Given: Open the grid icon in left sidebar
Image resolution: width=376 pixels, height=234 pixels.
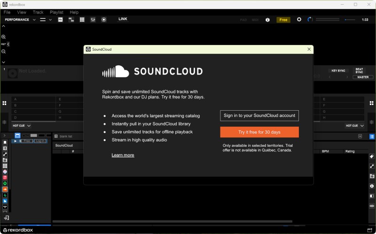Looking at the screenshot, I should tap(5, 166).
